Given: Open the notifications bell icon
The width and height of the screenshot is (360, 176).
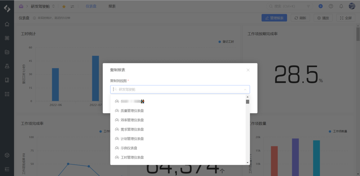Looking at the screenshot, I should click(x=341, y=6).
